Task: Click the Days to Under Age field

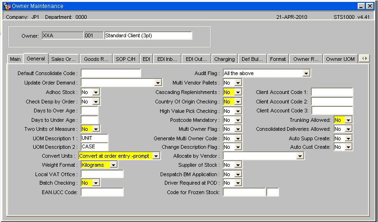Action: point(90,120)
